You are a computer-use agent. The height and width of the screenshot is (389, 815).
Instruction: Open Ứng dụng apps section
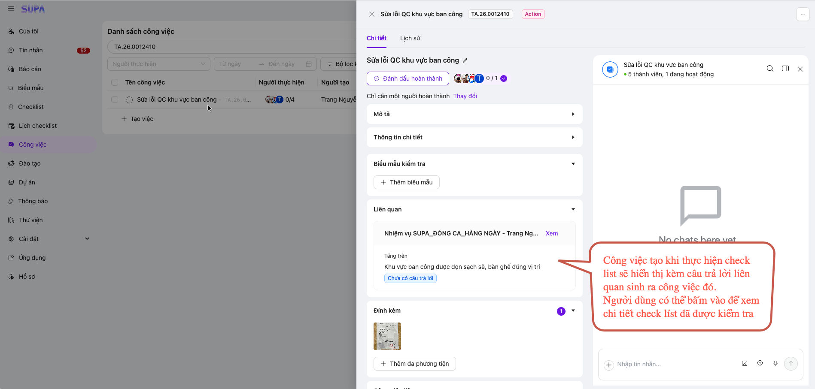click(32, 258)
